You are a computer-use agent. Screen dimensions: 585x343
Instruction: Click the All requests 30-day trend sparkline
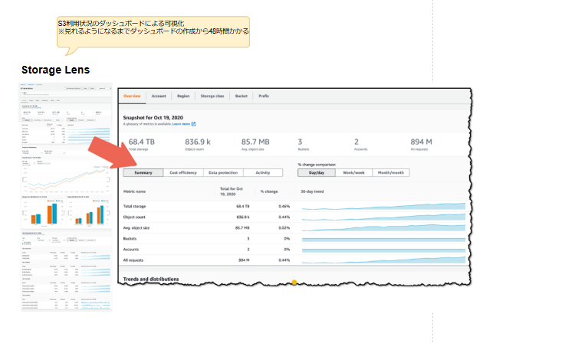coord(383,260)
